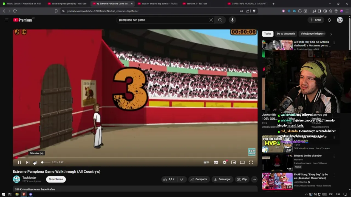Toggle subtitles with the captions button
351x197 pixels.
coord(216,162)
